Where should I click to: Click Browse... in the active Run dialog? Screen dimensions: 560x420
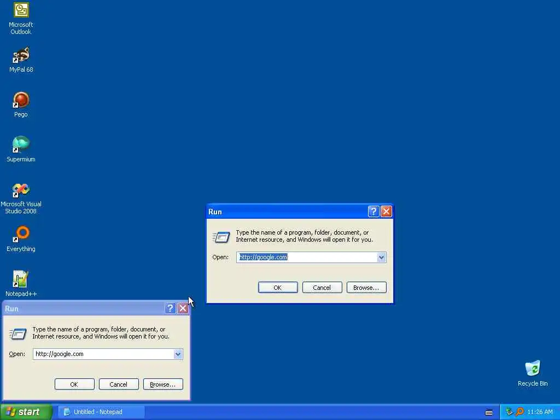tap(366, 288)
